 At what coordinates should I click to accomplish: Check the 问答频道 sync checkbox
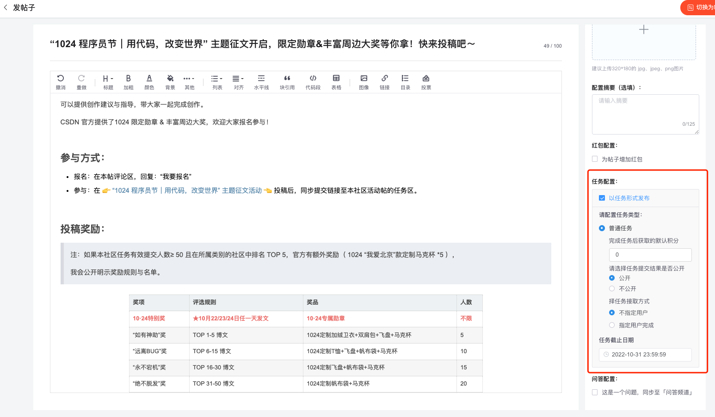point(595,392)
